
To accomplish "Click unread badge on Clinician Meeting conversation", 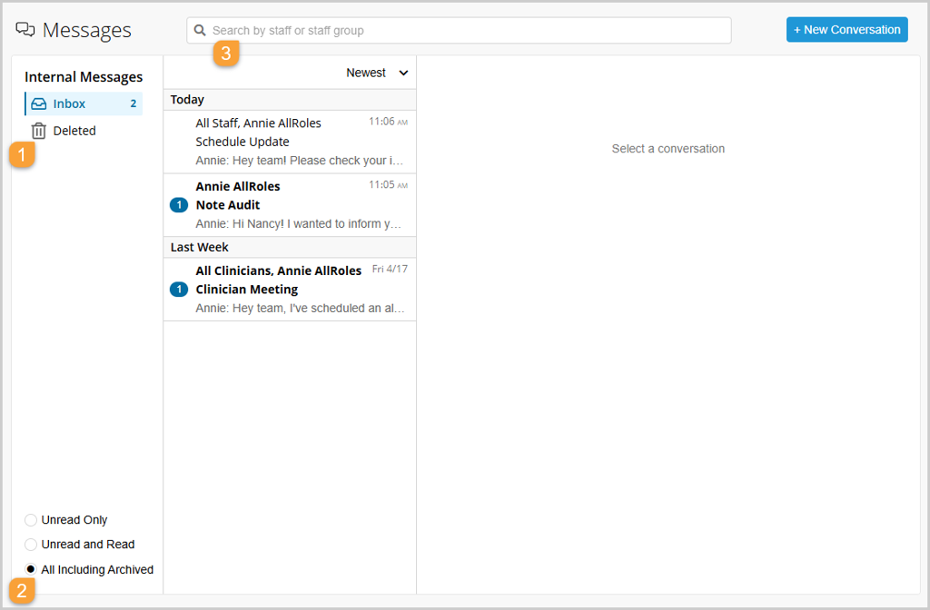I will [179, 290].
